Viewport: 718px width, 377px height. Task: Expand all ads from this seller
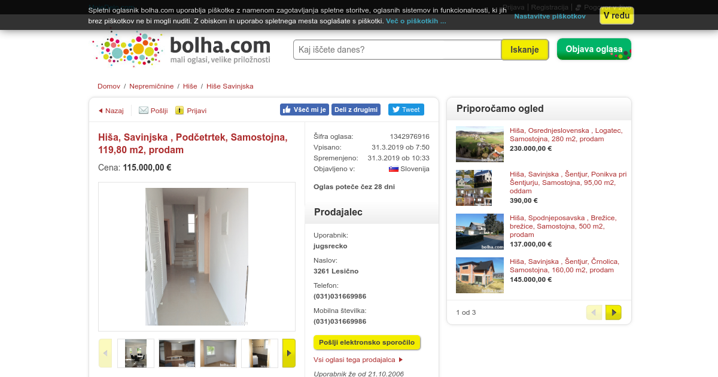358,360
